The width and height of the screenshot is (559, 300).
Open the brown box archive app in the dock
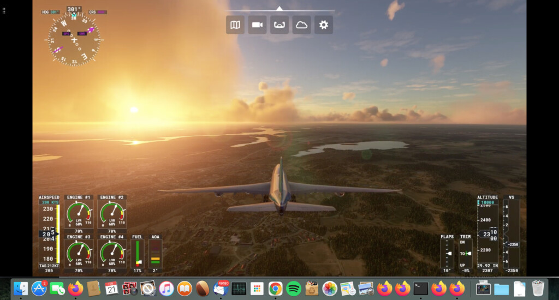(312, 288)
